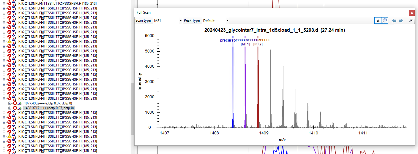
Task: Toggle the magnifier auto-zoom button
Action: click(384, 20)
